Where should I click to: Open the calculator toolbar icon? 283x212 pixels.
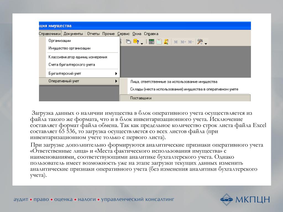151,42
